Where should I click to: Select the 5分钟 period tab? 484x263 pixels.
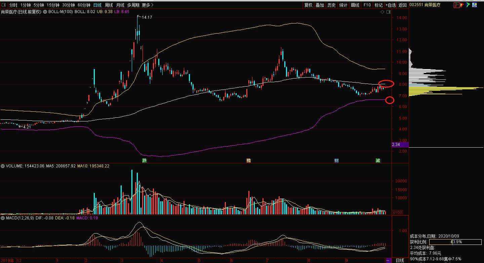[x=39, y=5]
